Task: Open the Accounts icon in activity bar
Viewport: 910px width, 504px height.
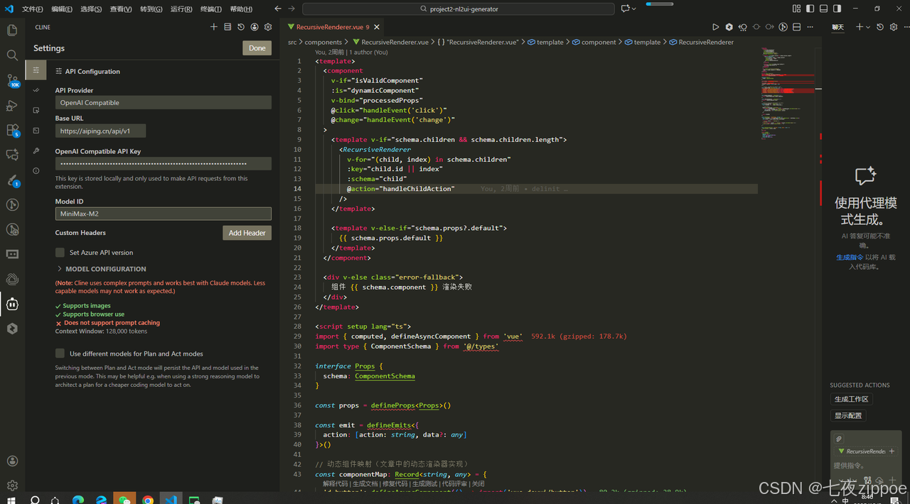Action: [12, 461]
